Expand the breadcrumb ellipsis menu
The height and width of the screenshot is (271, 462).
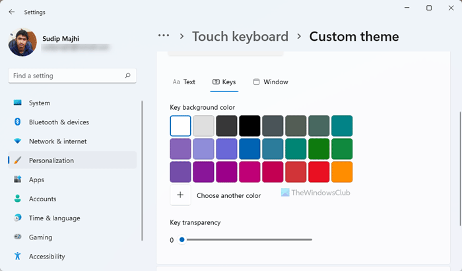click(164, 36)
